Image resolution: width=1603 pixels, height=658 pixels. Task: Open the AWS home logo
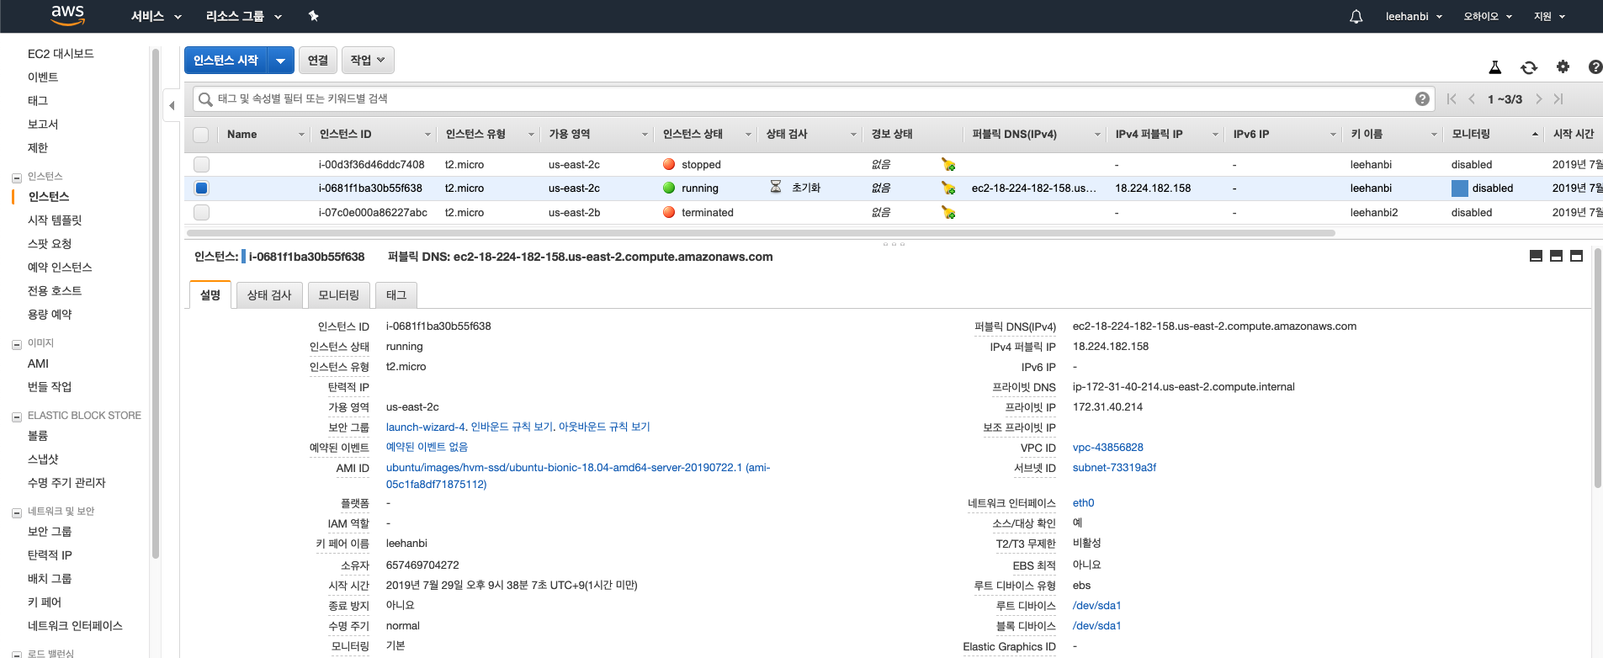(67, 16)
